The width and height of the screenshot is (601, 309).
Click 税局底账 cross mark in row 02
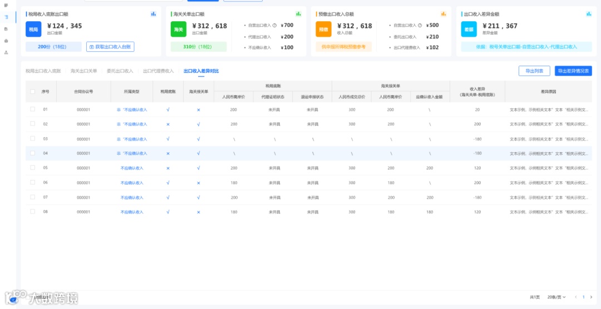(168, 124)
